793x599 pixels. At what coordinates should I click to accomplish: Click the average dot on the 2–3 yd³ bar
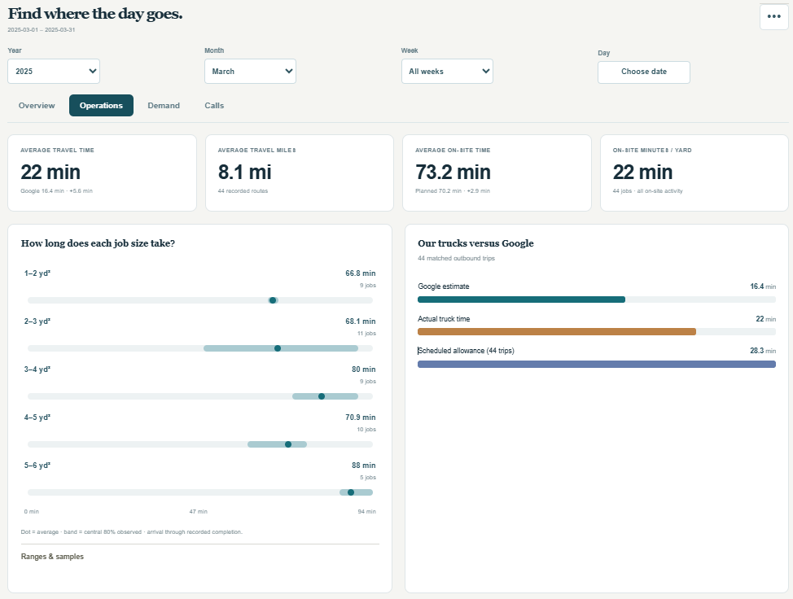[277, 348]
